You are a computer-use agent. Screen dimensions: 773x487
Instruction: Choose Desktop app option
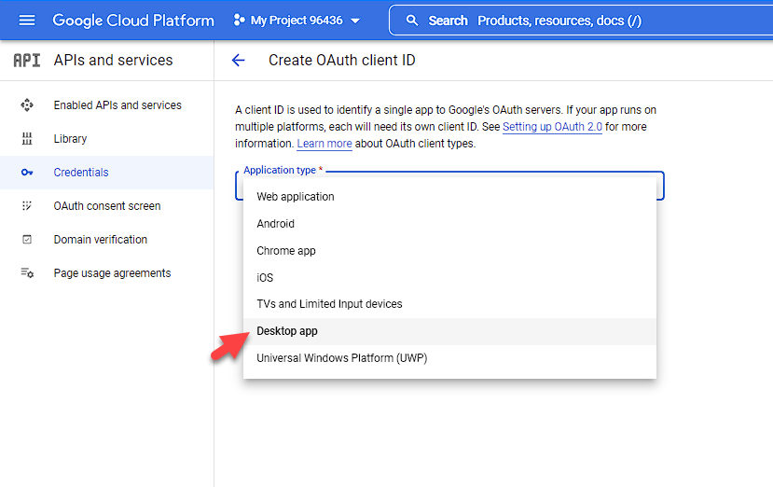[x=287, y=331]
